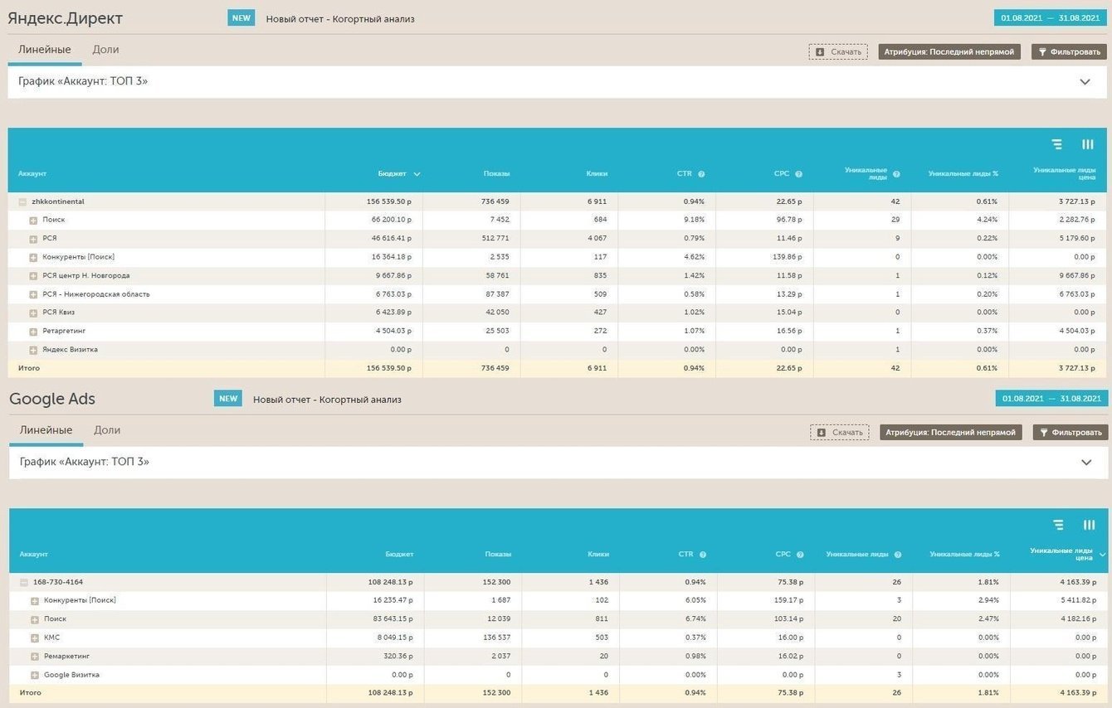Toggle sort arrow on Google Ads Уникальные лиды цена
The height and width of the screenshot is (708, 1112).
1103,555
